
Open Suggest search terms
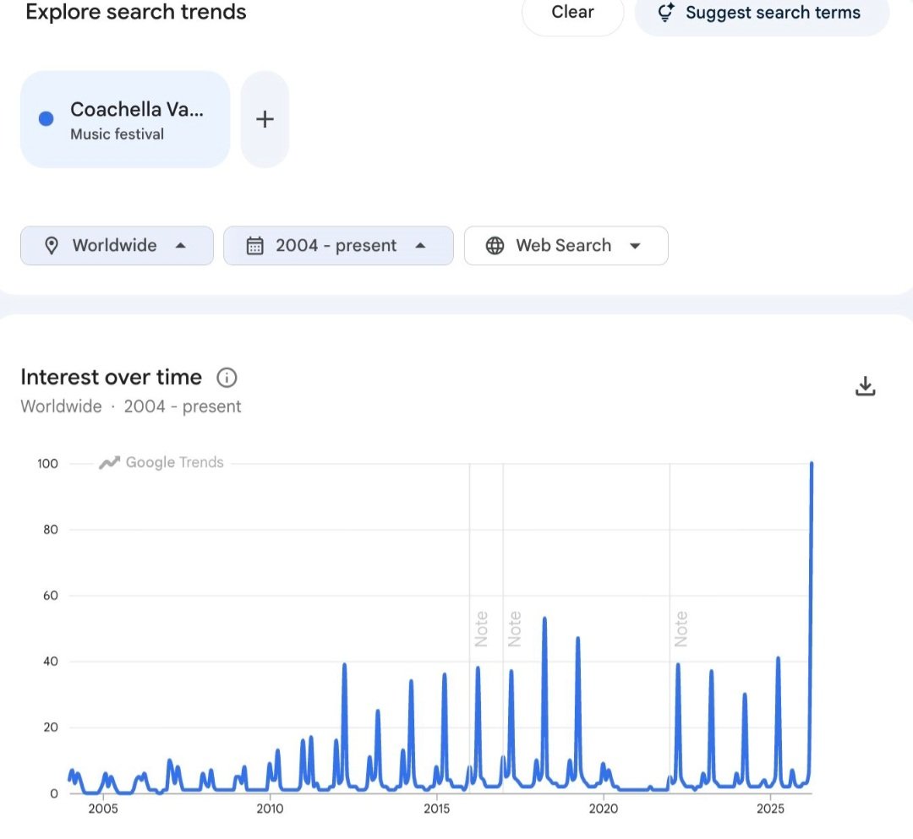[x=762, y=13]
